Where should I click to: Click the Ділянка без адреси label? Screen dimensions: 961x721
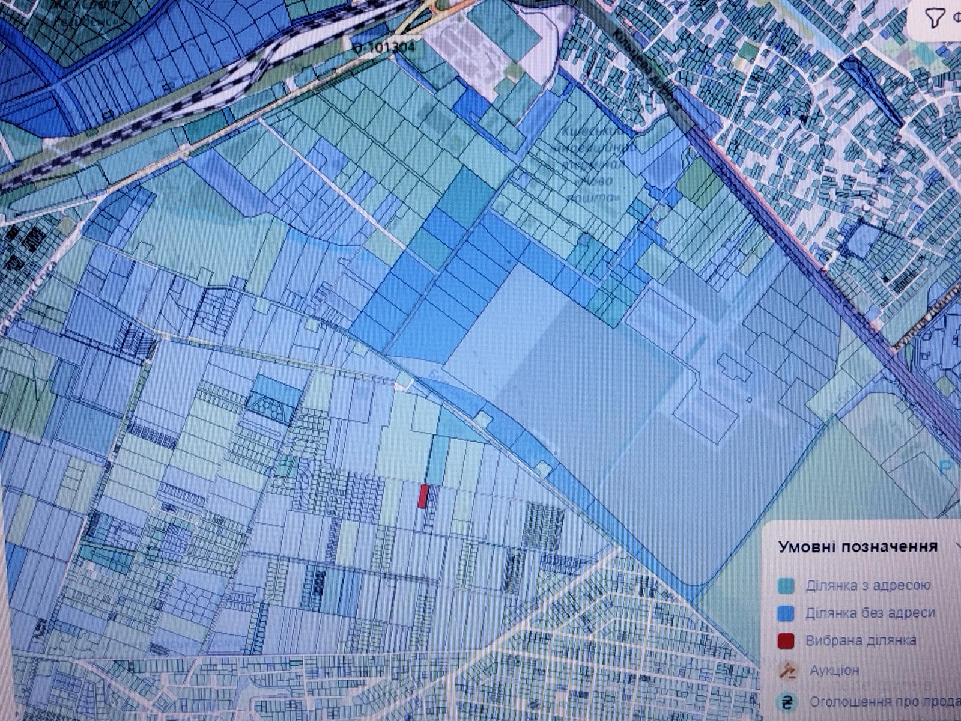click(x=871, y=613)
